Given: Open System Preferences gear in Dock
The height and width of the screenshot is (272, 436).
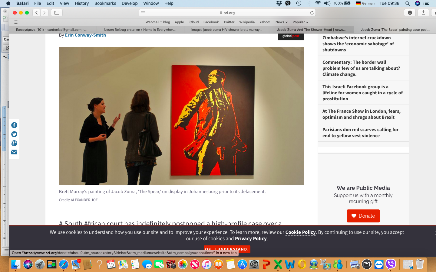Looking at the screenshot, I should (x=254, y=264).
